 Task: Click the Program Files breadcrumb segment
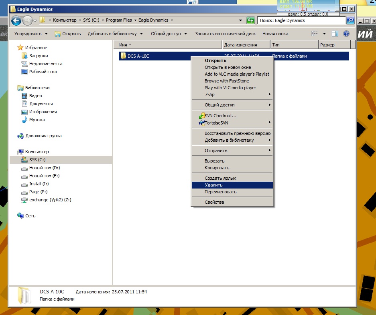coord(119,20)
